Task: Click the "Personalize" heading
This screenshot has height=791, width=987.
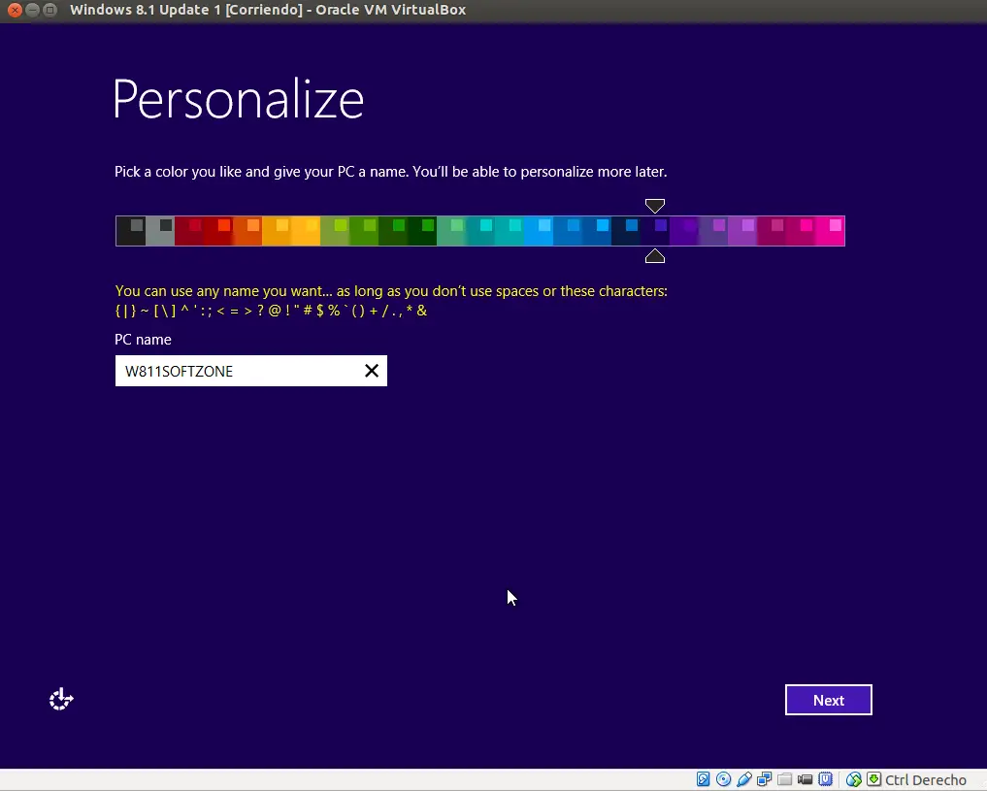Action: [239, 99]
